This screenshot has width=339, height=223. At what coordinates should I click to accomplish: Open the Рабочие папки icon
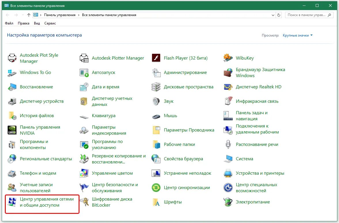(x=156, y=144)
